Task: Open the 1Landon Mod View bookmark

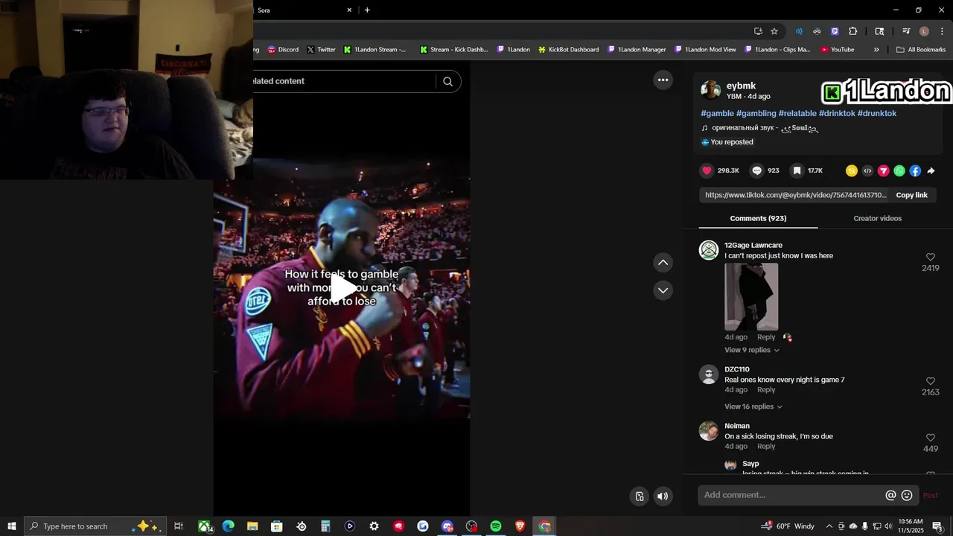Action: 705,50
